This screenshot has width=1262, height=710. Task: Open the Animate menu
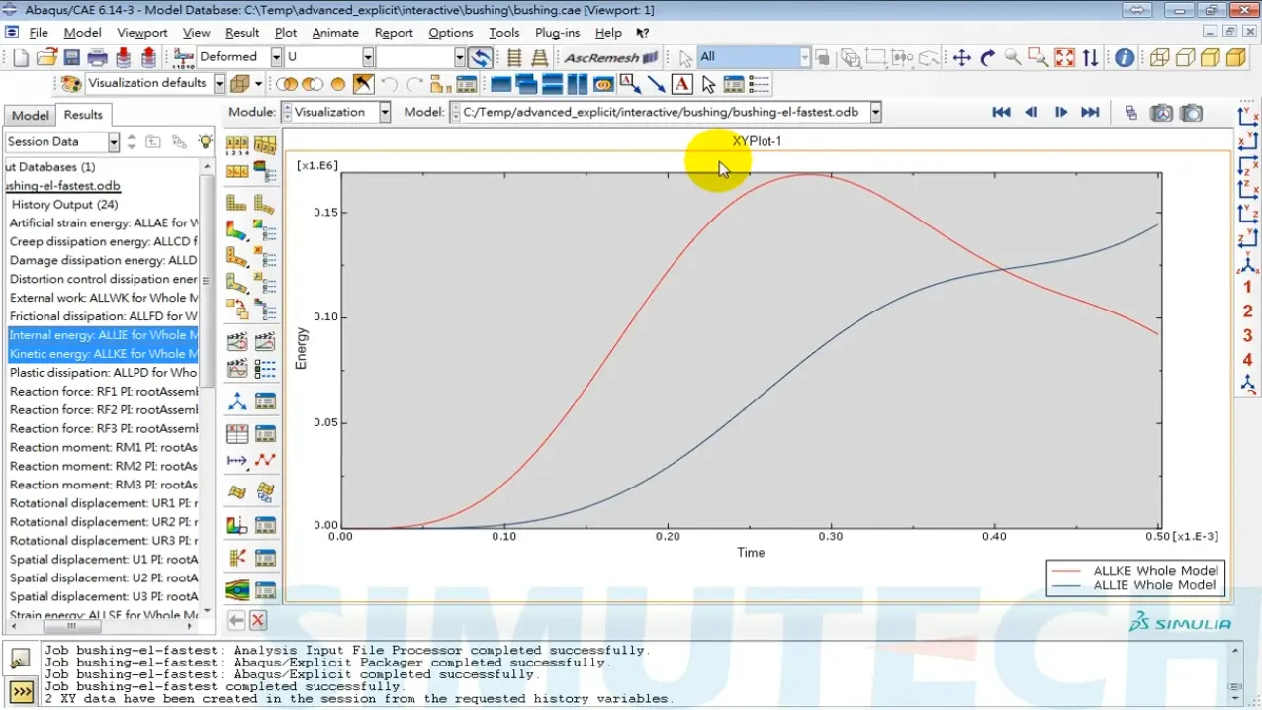click(335, 33)
